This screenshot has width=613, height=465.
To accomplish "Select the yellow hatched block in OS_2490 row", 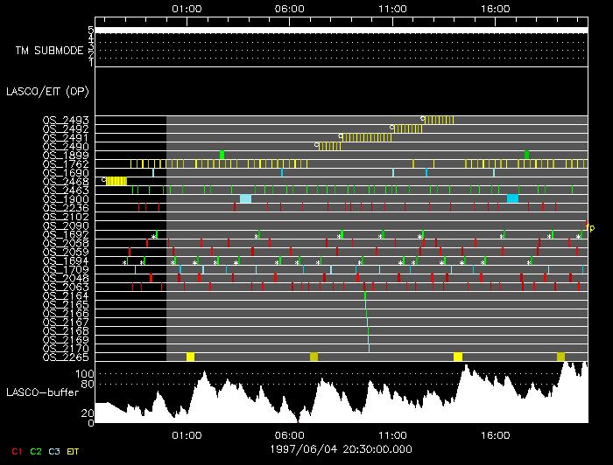I will (330, 146).
